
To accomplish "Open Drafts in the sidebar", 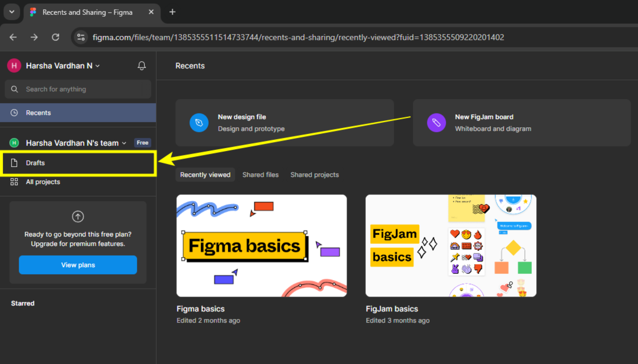I will click(x=78, y=163).
